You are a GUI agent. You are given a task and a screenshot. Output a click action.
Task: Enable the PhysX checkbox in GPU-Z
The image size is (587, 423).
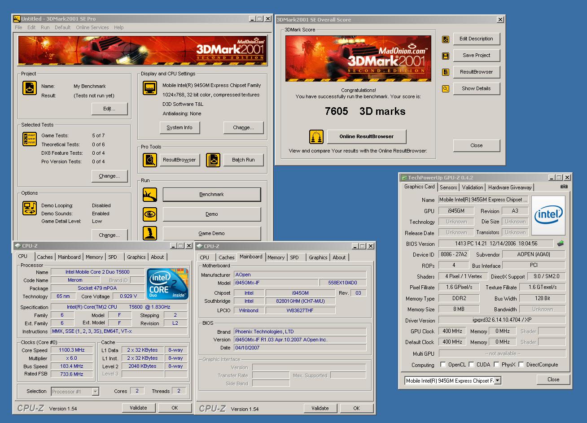[x=496, y=365]
